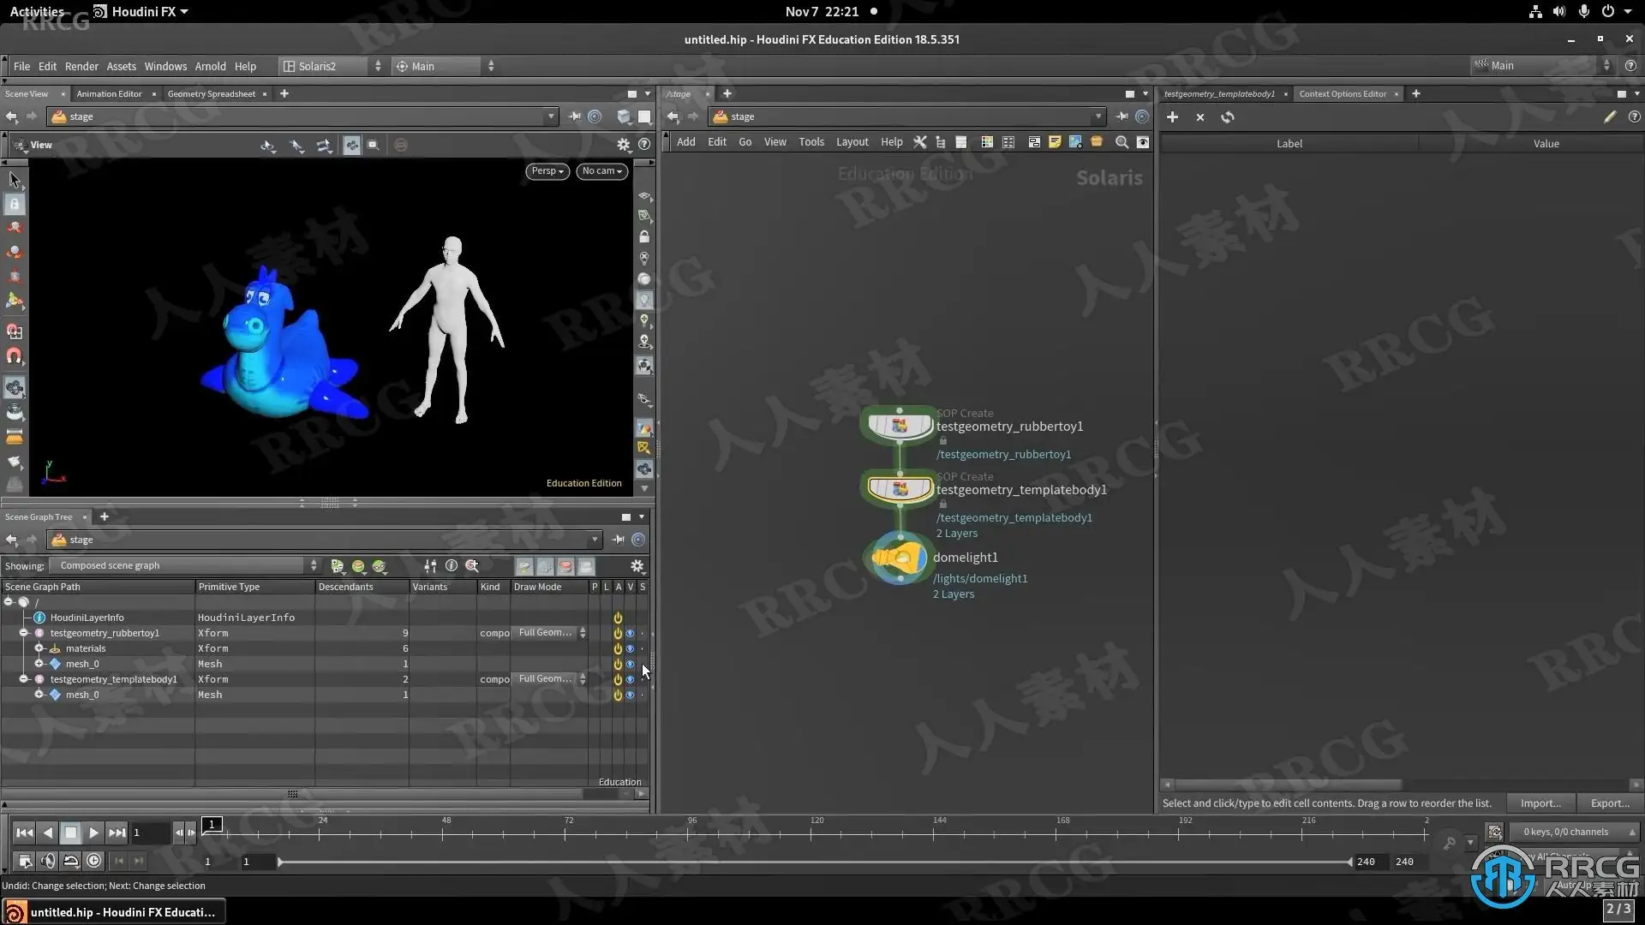Click the reload icon in Context Options
This screenshot has height=925, width=1645.
(x=1228, y=117)
